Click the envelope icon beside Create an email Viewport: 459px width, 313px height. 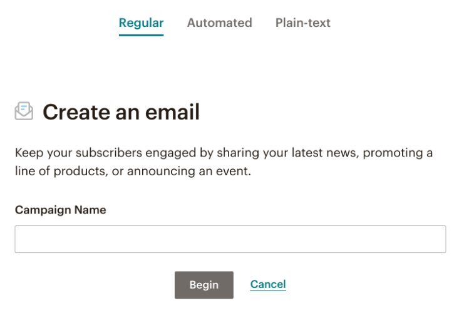pyautogui.click(x=24, y=111)
